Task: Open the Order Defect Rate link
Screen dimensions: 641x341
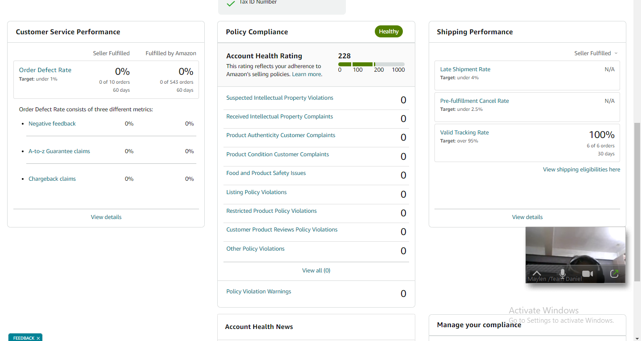Action: (x=45, y=70)
